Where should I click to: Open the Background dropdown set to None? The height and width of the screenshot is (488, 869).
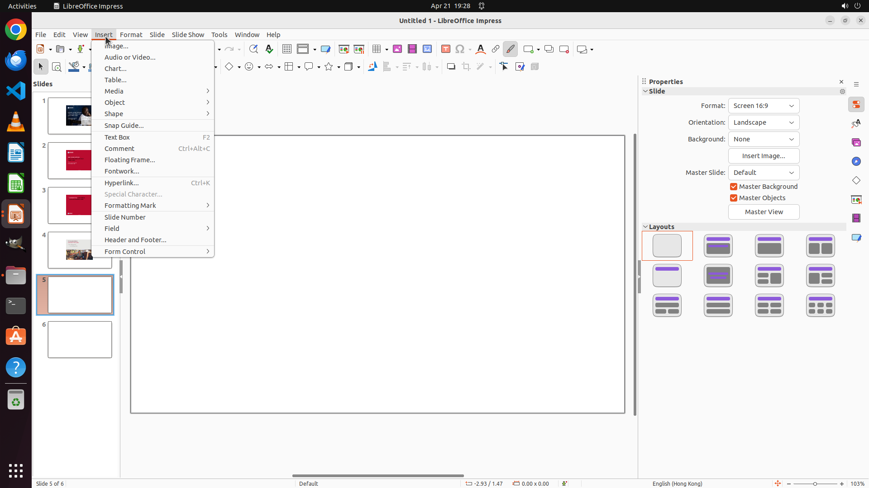[x=764, y=139]
